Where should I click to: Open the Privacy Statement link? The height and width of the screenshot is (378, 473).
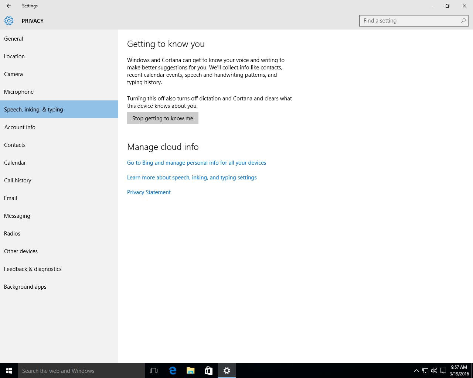(x=149, y=192)
